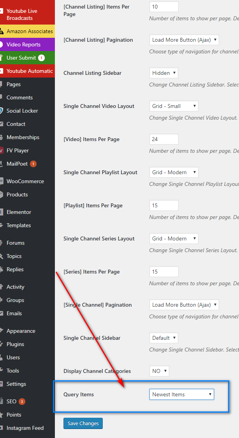The image size is (239, 438).
Task: Click the User Submit notification badge
Action: pos(41,58)
